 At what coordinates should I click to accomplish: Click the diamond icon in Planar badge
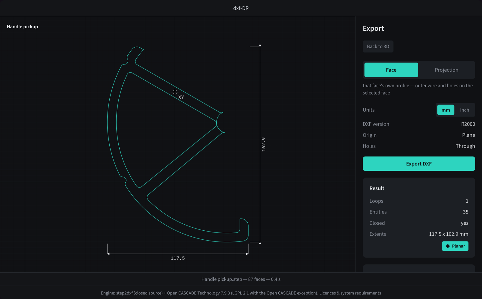pyautogui.click(x=448, y=246)
